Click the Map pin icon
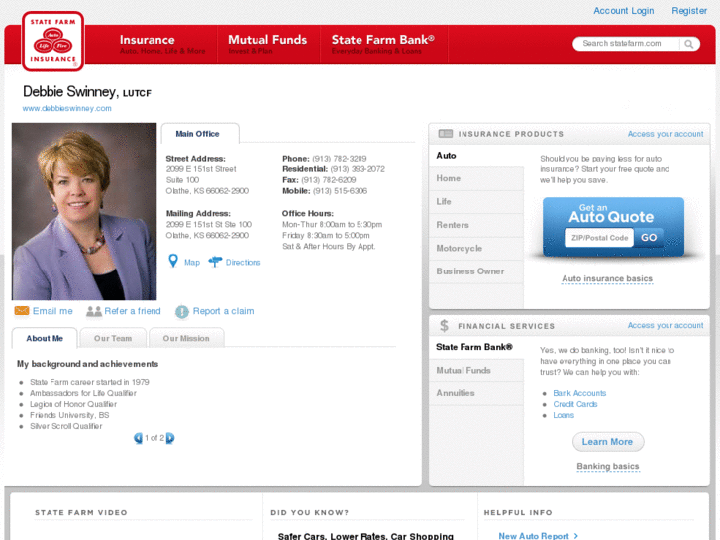The height and width of the screenshot is (540, 720). pyautogui.click(x=173, y=262)
